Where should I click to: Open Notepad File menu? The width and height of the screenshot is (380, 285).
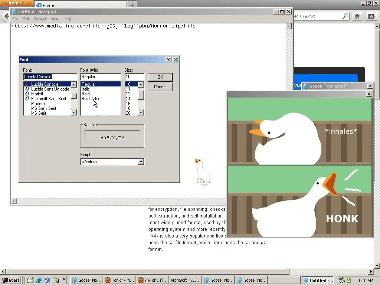point(15,19)
